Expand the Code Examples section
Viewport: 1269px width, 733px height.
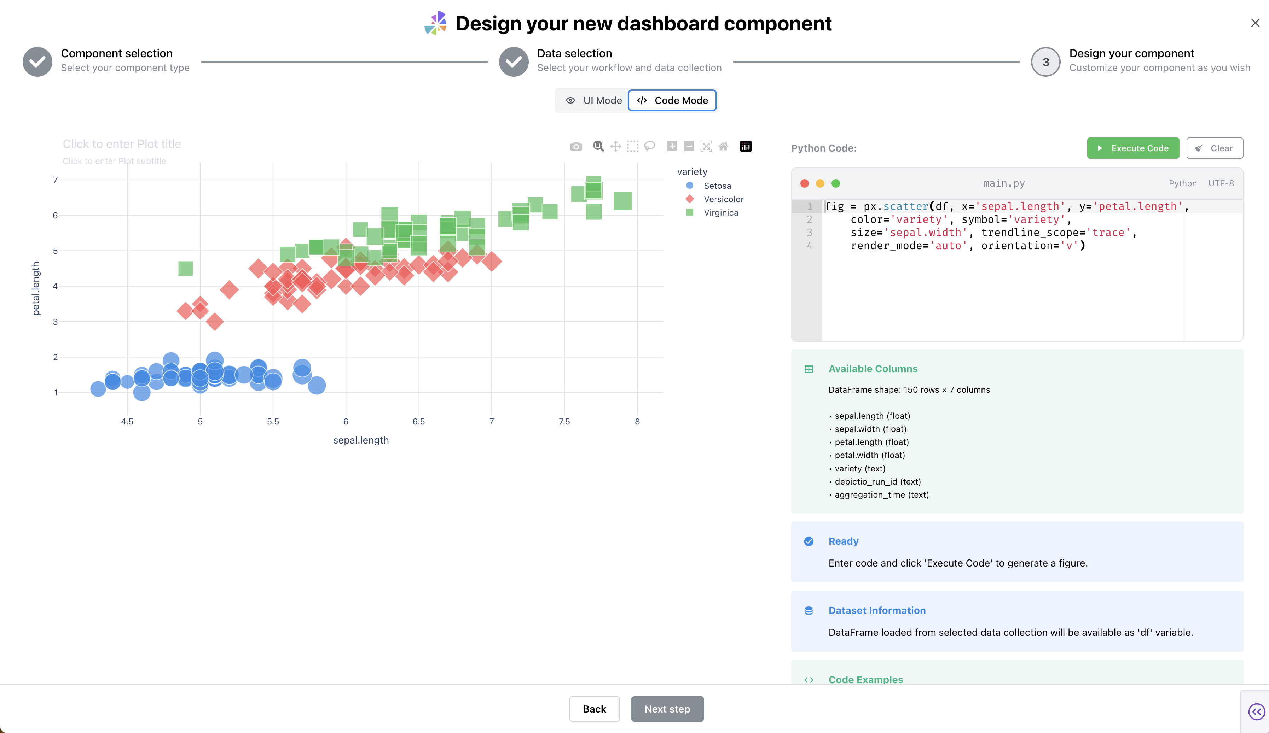tap(866, 679)
